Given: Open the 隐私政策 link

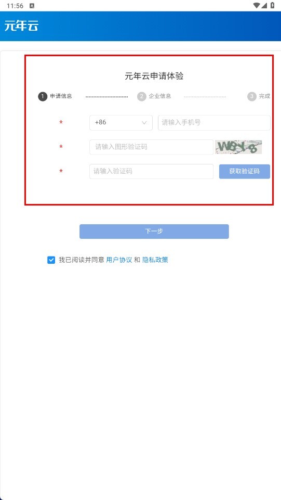Looking at the screenshot, I should (155, 260).
